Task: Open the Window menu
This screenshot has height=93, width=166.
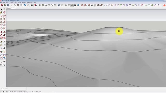Action: click(x=24, y=3)
